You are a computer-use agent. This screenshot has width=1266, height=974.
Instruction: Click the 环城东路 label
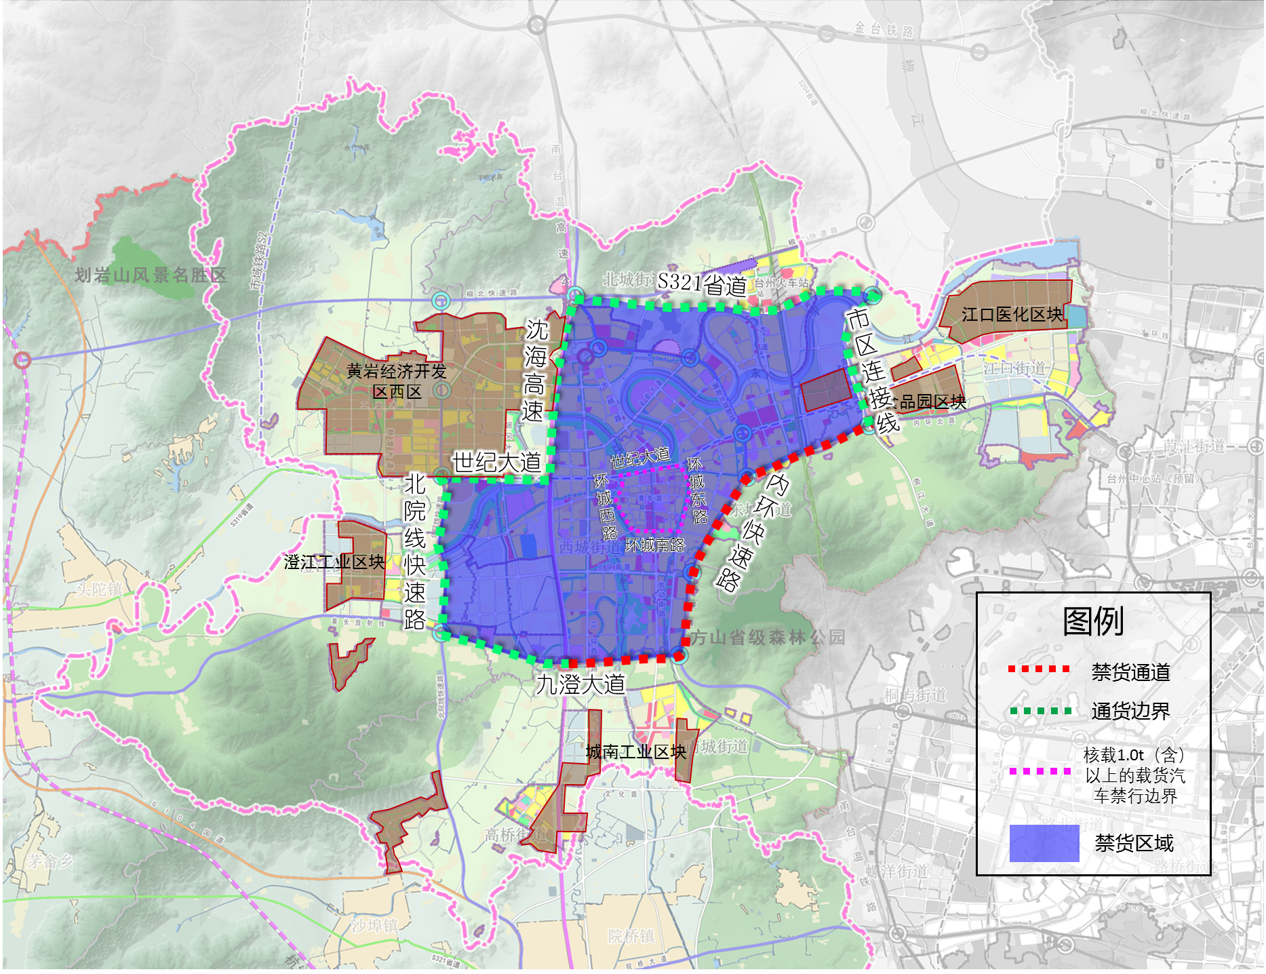point(697,490)
